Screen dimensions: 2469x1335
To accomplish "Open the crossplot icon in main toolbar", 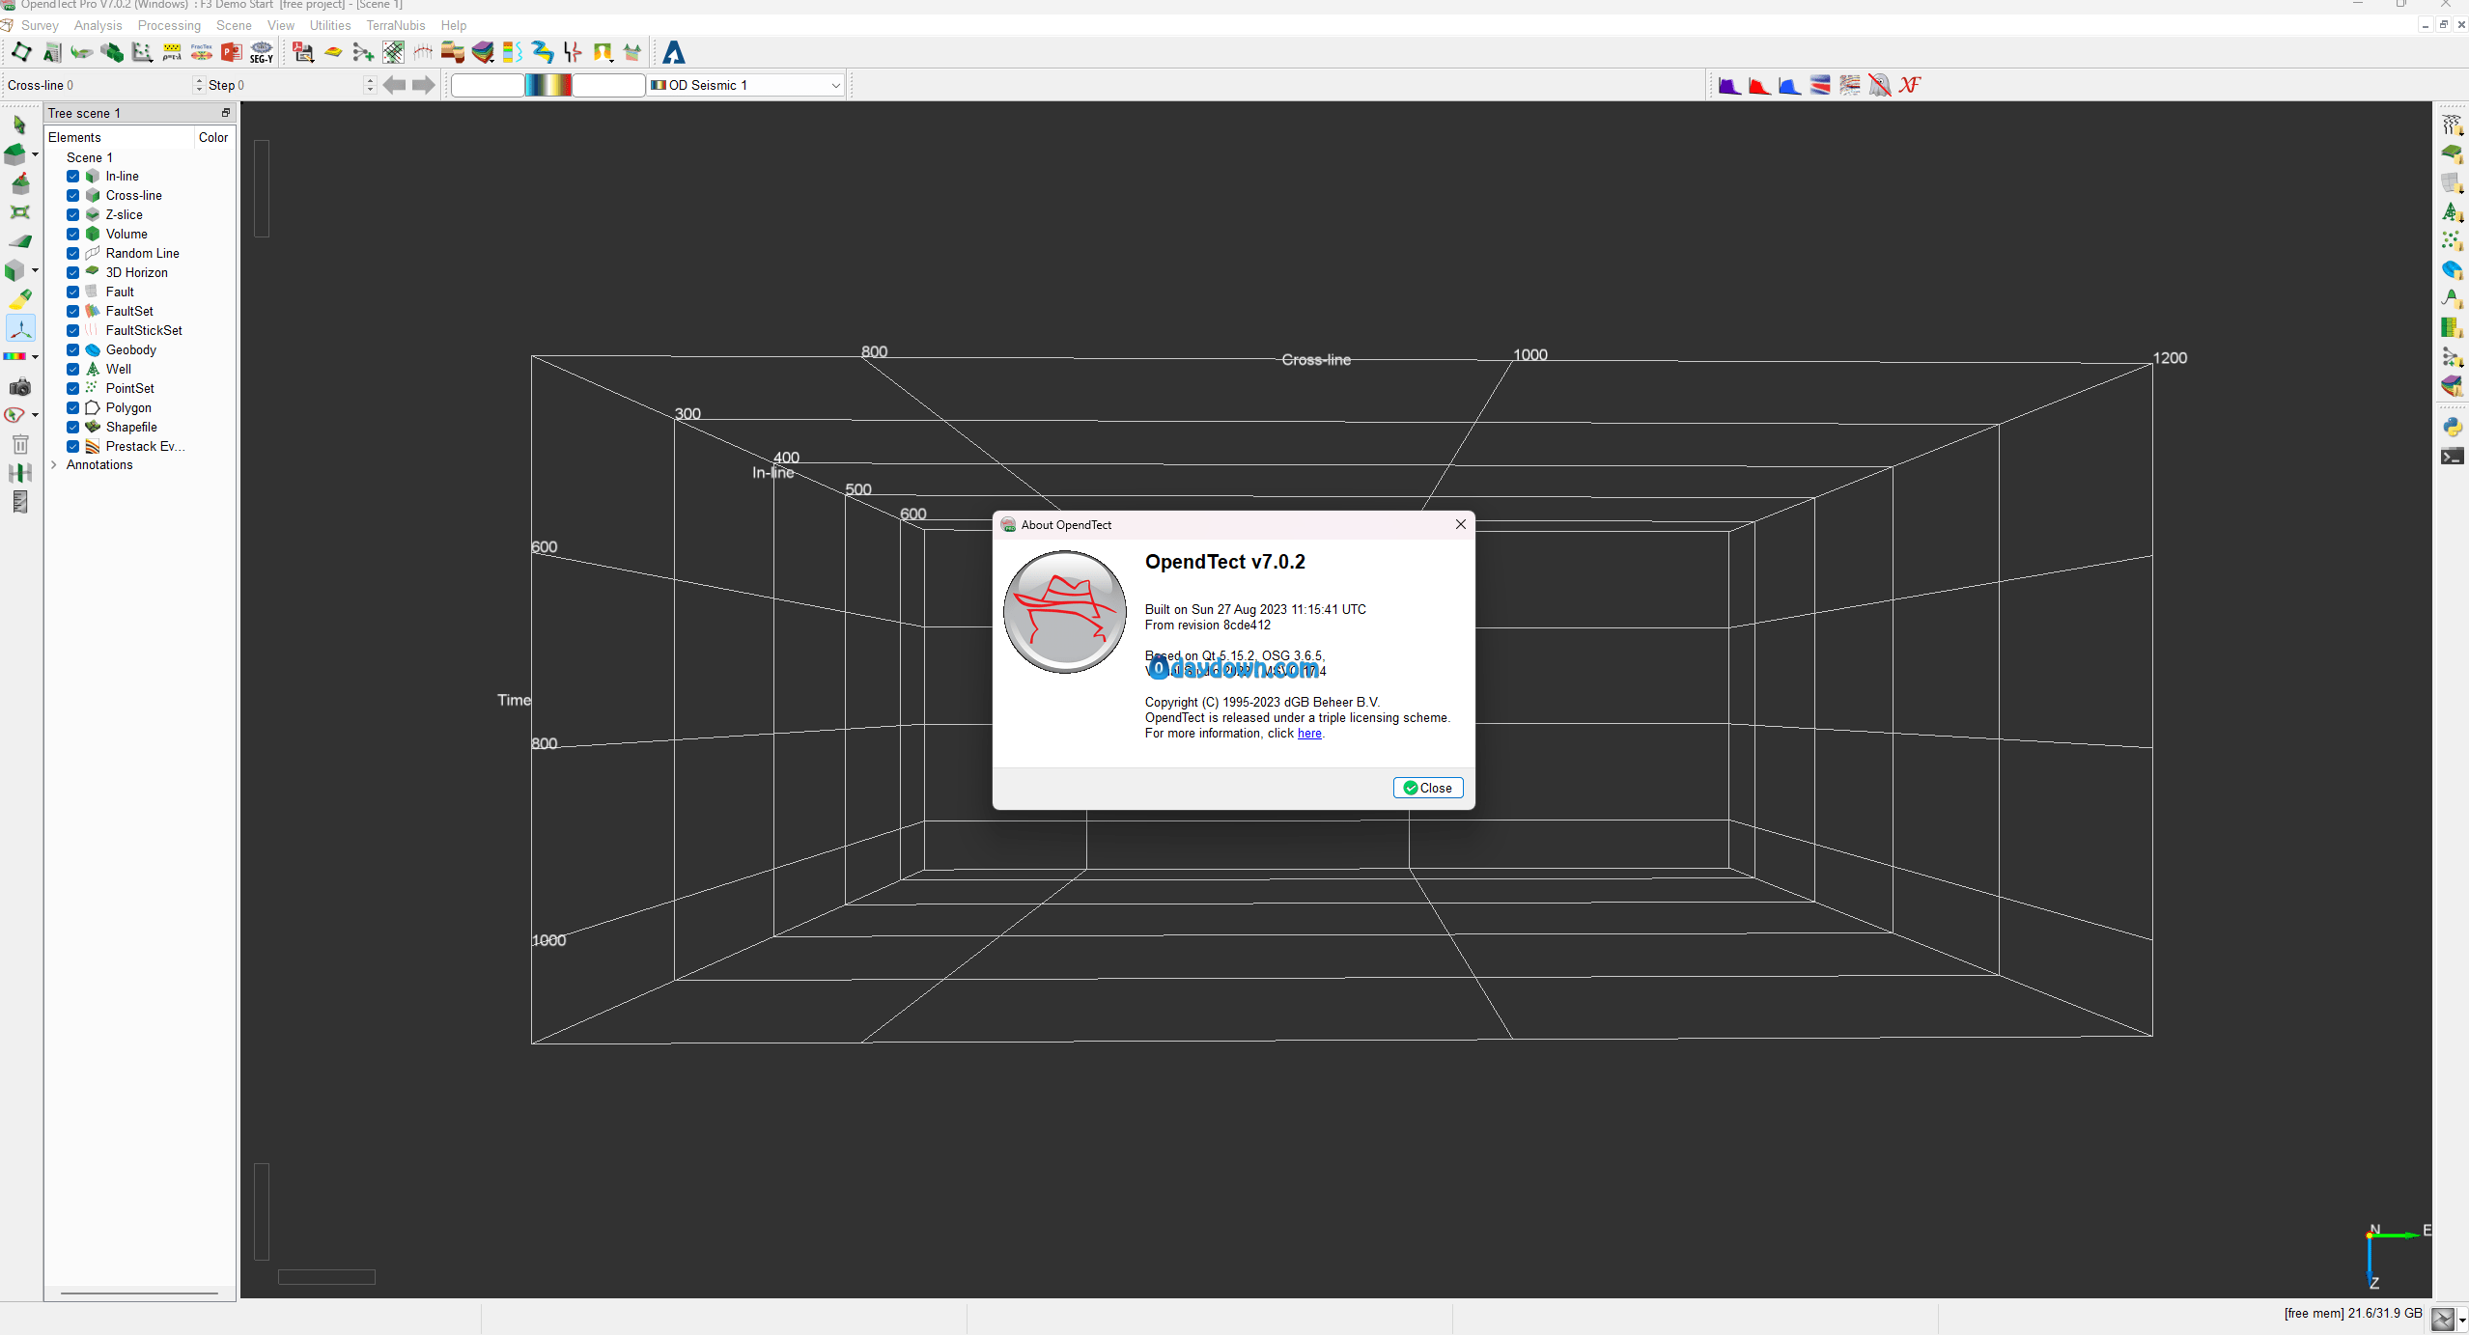I will click(142, 52).
